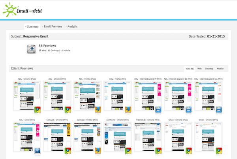Select the View All filter
The height and width of the screenshot is (159, 237).
click(189, 69)
